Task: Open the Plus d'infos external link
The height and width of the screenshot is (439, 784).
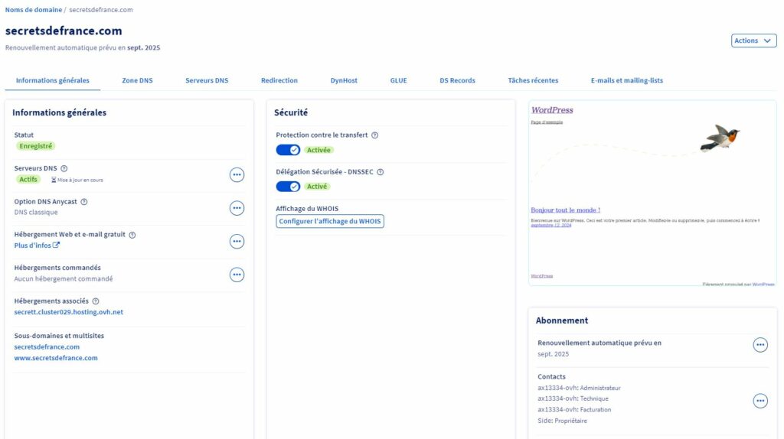Action: pos(37,246)
